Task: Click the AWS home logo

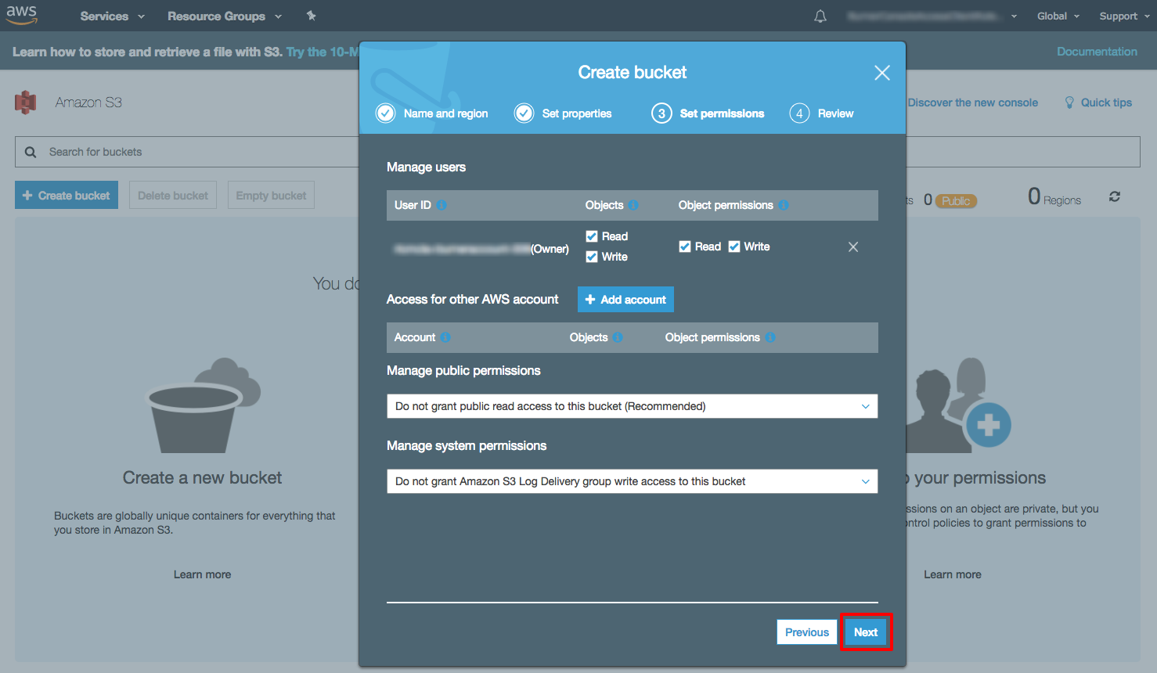Action: [x=21, y=15]
